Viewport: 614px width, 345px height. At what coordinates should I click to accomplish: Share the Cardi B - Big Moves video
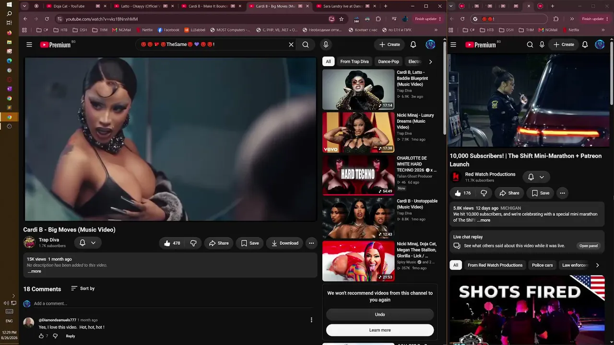pyautogui.click(x=219, y=243)
